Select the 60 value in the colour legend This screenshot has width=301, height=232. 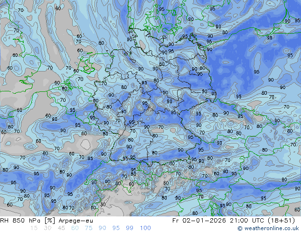(75, 228)
